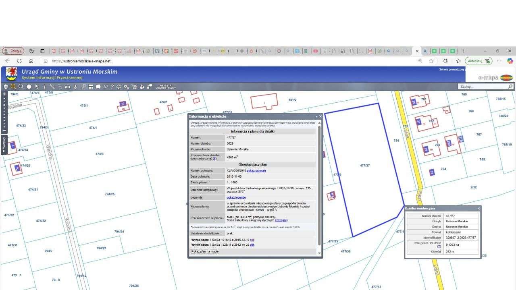Choose the measure distance ruler tool
516x290 pixels.
coord(52,87)
